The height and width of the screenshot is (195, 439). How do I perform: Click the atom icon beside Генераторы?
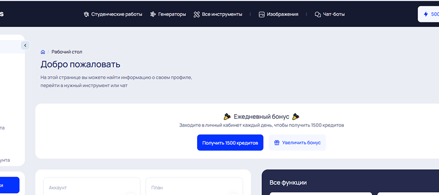tap(153, 14)
